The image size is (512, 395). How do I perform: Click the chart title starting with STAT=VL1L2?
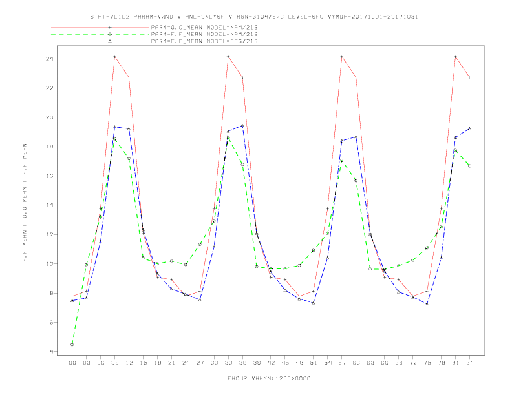254,17
